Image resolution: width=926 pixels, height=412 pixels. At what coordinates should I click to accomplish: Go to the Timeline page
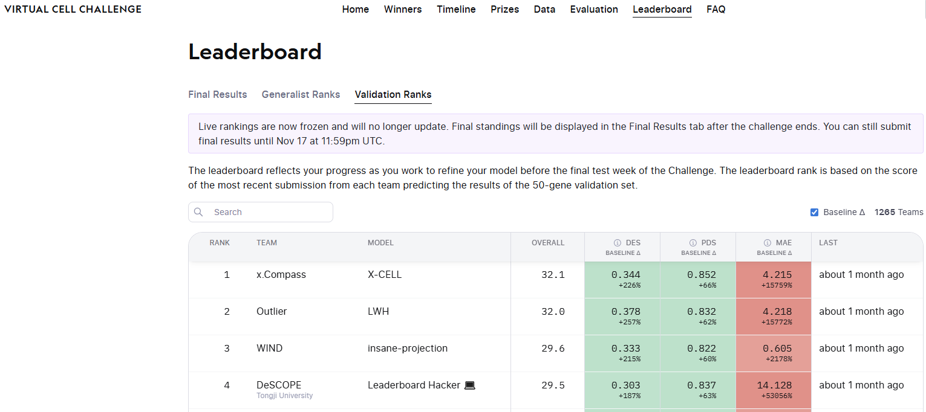click(x=456, y=10)
